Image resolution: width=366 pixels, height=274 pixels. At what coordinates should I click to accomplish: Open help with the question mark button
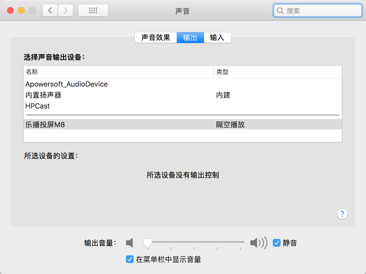pyautogui.click(x=342, y=214)
